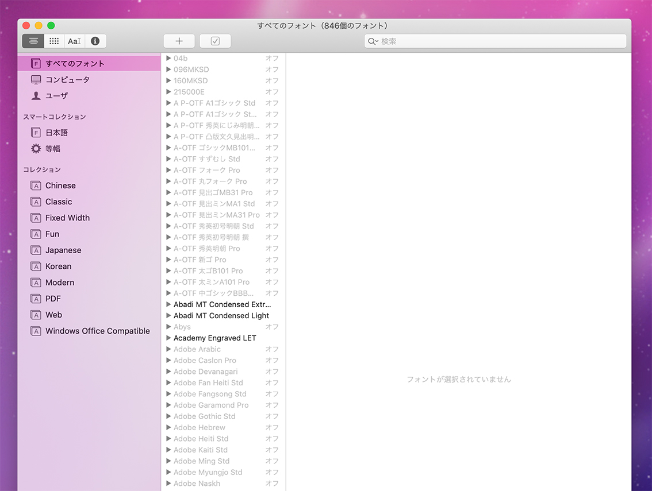The height and width of the screenshot is (491, 652).
Task: Select the Adobe Garamond Pro font row
Action: coord(211,405)
